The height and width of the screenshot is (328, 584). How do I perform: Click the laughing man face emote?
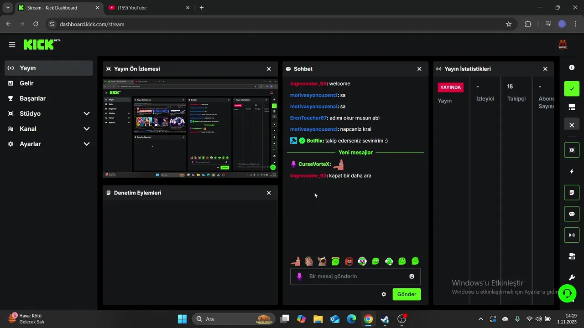click(x=309, y=261)
